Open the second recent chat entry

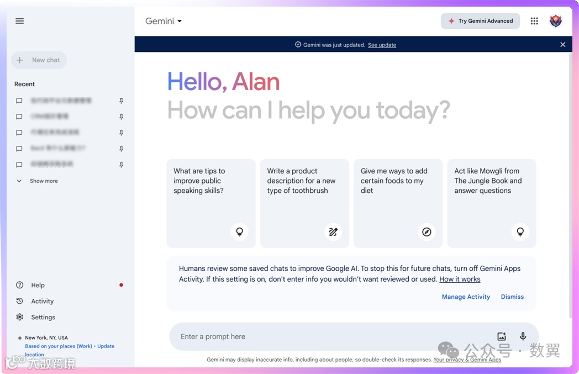(50, 117)
